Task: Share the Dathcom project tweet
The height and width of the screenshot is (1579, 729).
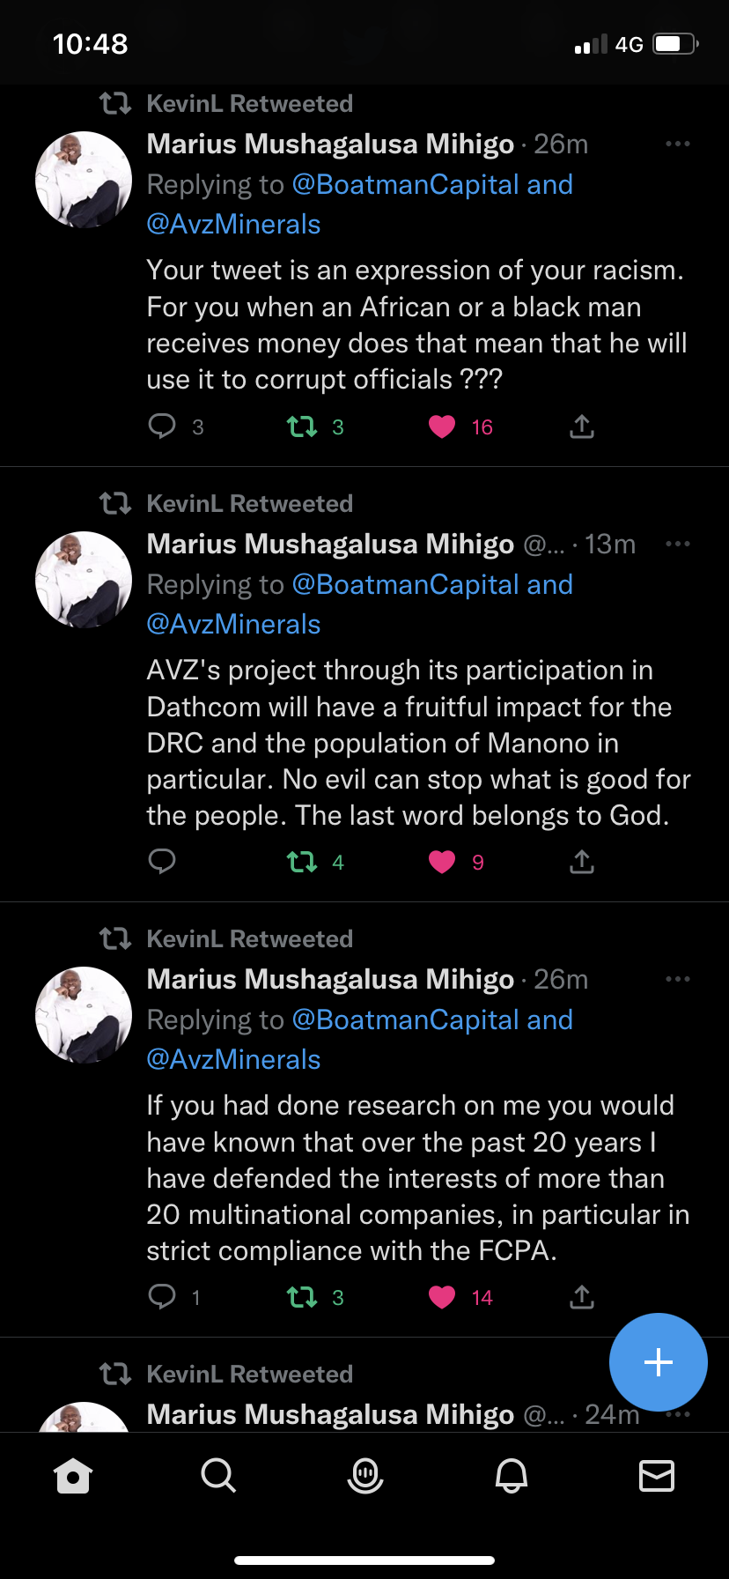Action: click(582, 862)
